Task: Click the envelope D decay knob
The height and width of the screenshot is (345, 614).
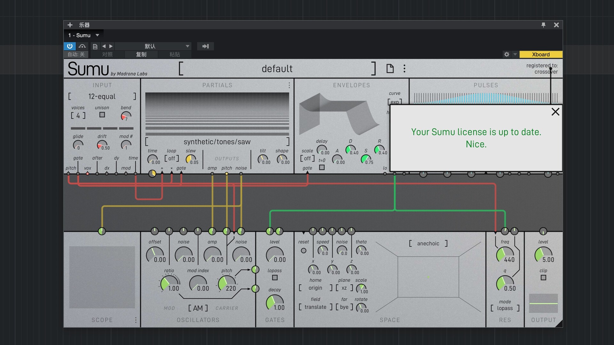Action: [351, 149]
